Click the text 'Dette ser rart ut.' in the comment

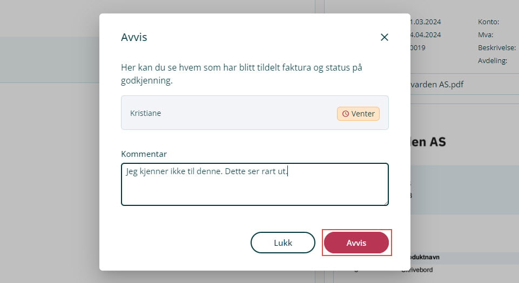click(x=256, y=171)
